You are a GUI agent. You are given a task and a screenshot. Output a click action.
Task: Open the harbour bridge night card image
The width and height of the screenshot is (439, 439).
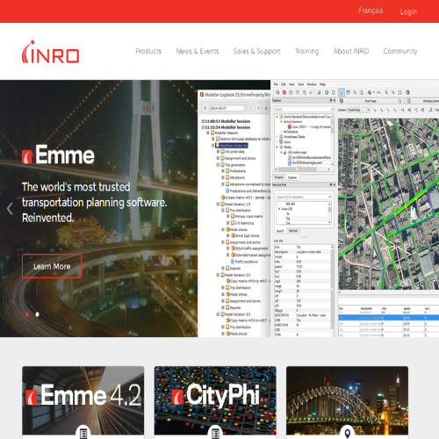347,400
